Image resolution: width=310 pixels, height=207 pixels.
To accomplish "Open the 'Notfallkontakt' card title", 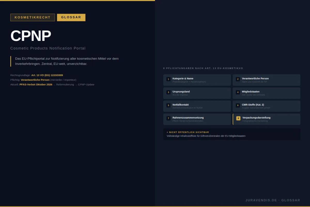I will coord(181,105).
